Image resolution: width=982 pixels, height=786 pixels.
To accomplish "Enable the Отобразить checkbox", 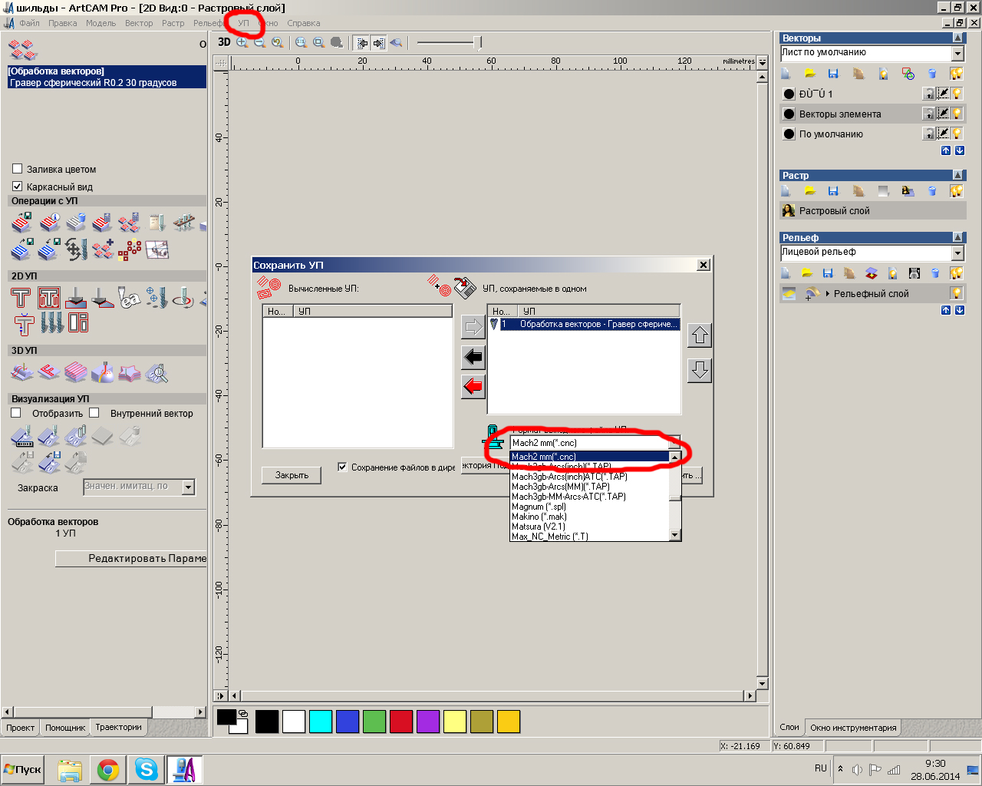I will coord(15,413).
